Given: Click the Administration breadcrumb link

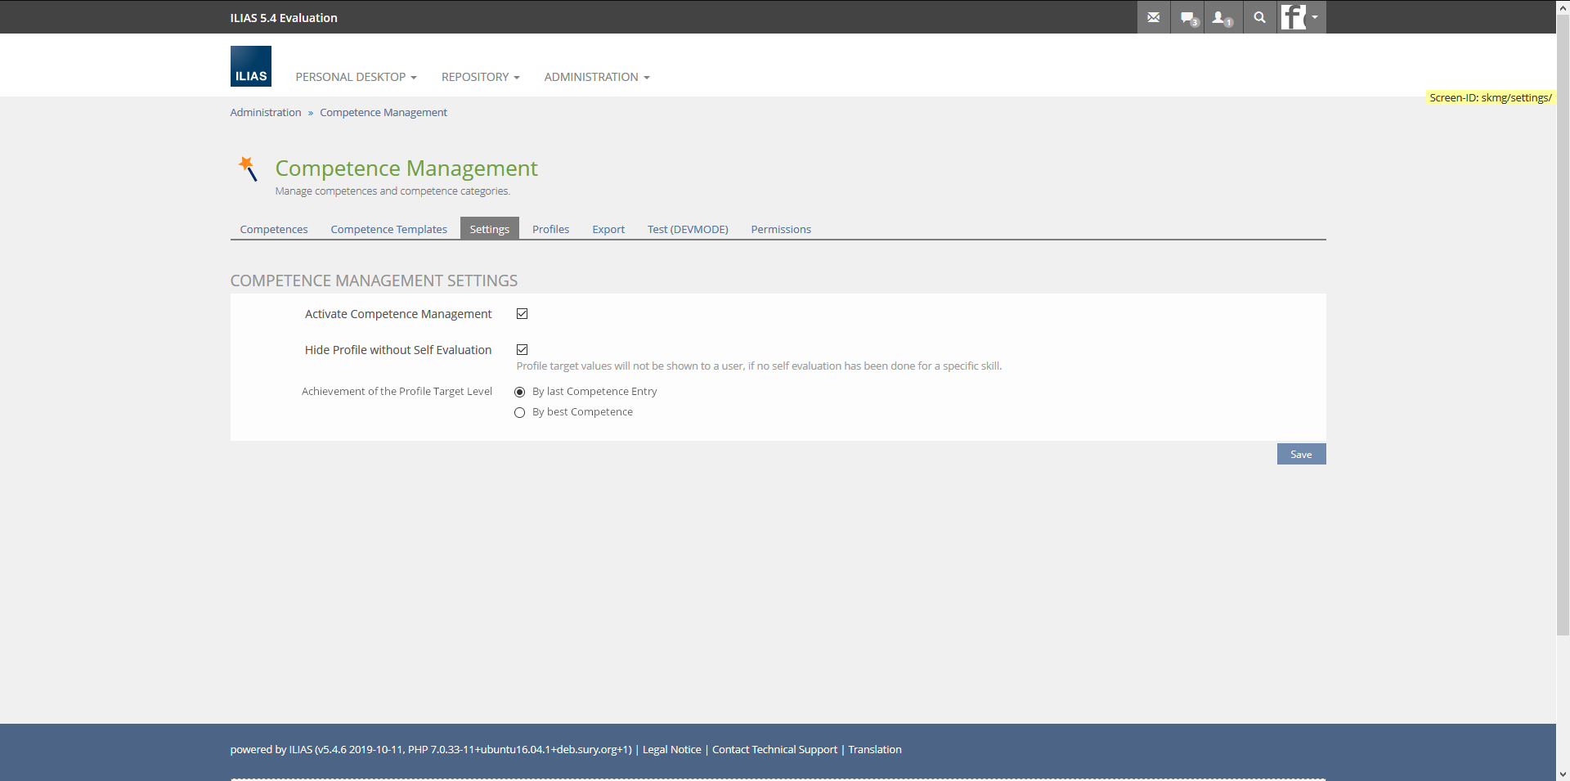Looking at the screenshot, I should point(265,113).
